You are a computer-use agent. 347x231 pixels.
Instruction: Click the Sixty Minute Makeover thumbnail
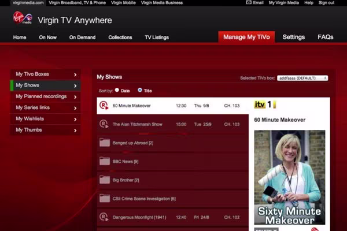290,177
